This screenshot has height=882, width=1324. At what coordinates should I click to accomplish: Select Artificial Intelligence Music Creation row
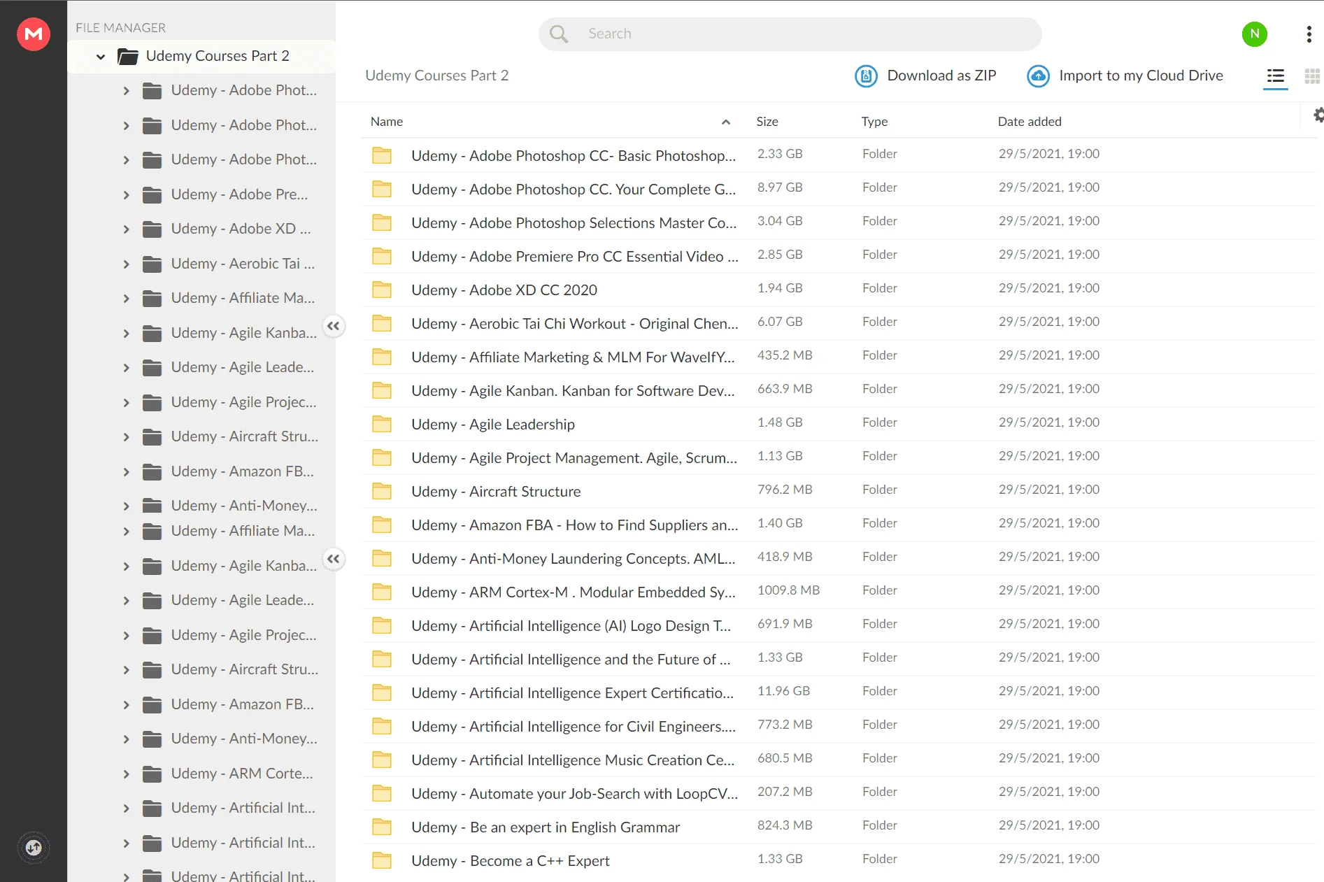coord(838,759)
